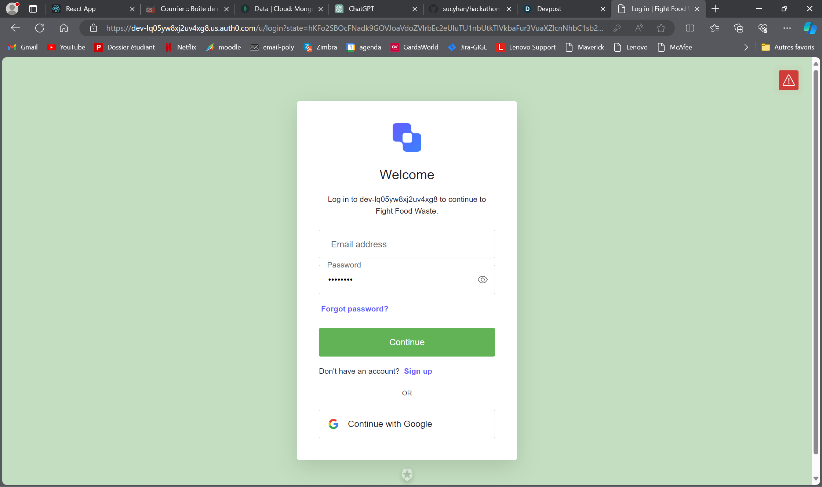Click the green Continue button
This screenshot has width=822, height=487.
(407, 342)
